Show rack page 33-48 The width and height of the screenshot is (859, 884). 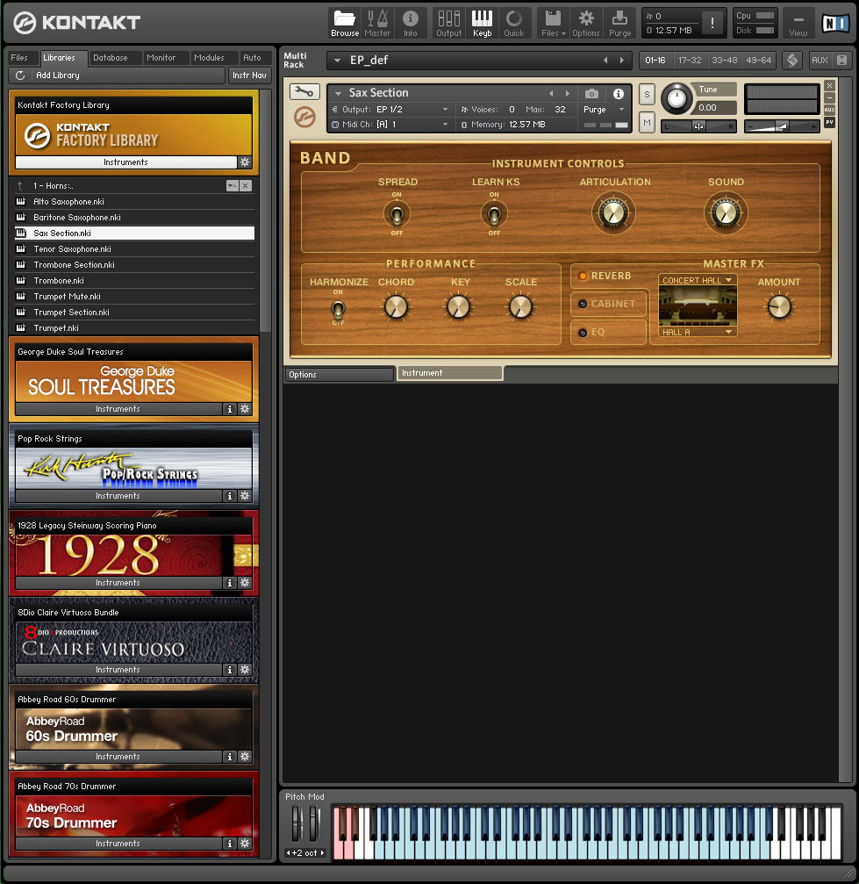coord(724,61)
